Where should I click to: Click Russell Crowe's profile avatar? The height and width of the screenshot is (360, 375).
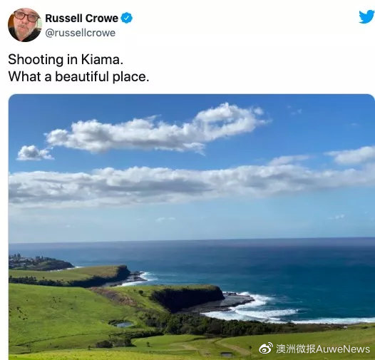pos(25,25)
